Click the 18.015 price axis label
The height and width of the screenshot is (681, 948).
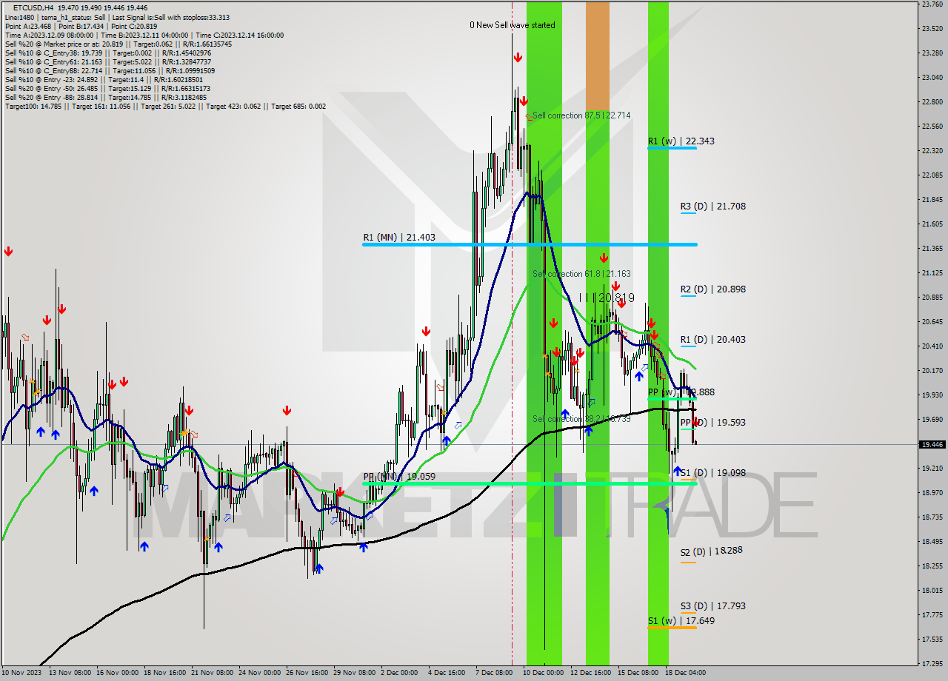(931, 590)
